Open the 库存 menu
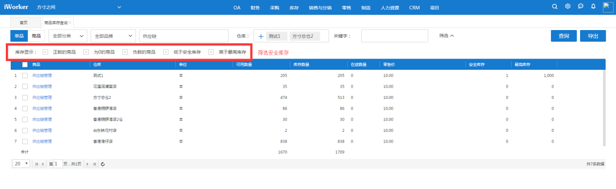 point(294,8)
